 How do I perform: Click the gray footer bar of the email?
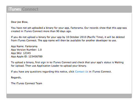pos(69,96)
